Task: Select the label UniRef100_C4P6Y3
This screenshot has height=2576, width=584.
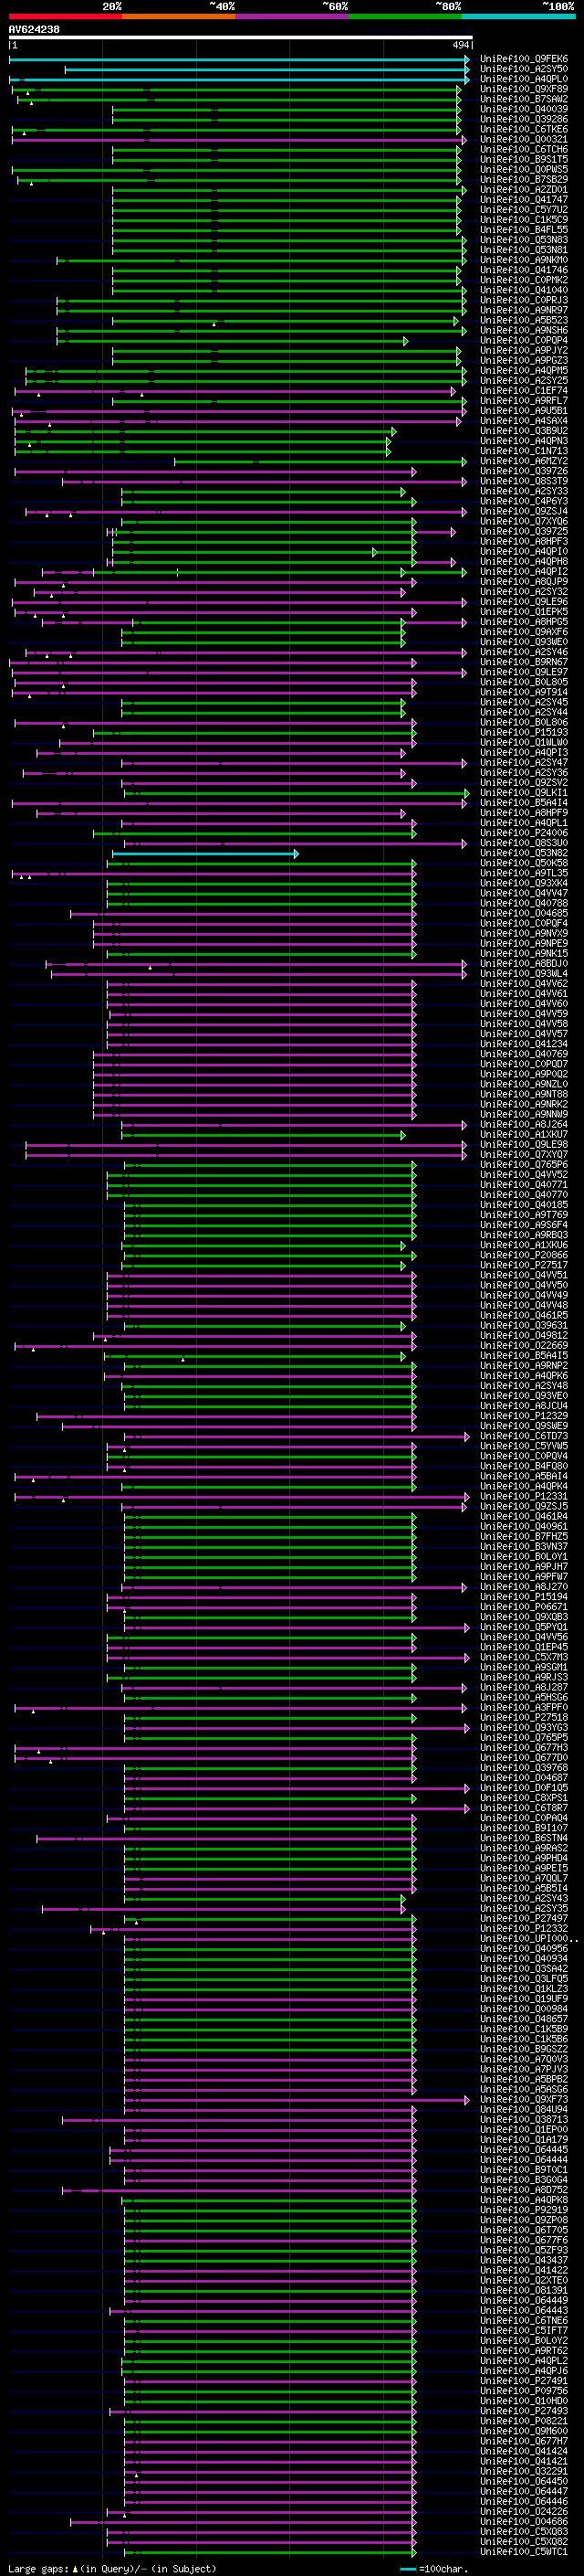Action: [x=524, y=501]
